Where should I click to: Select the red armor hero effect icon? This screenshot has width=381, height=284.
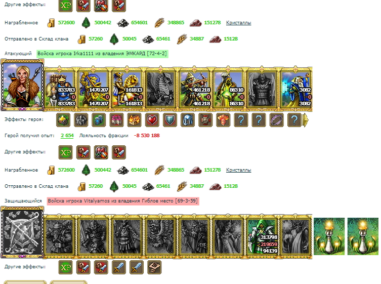(223, 120)
